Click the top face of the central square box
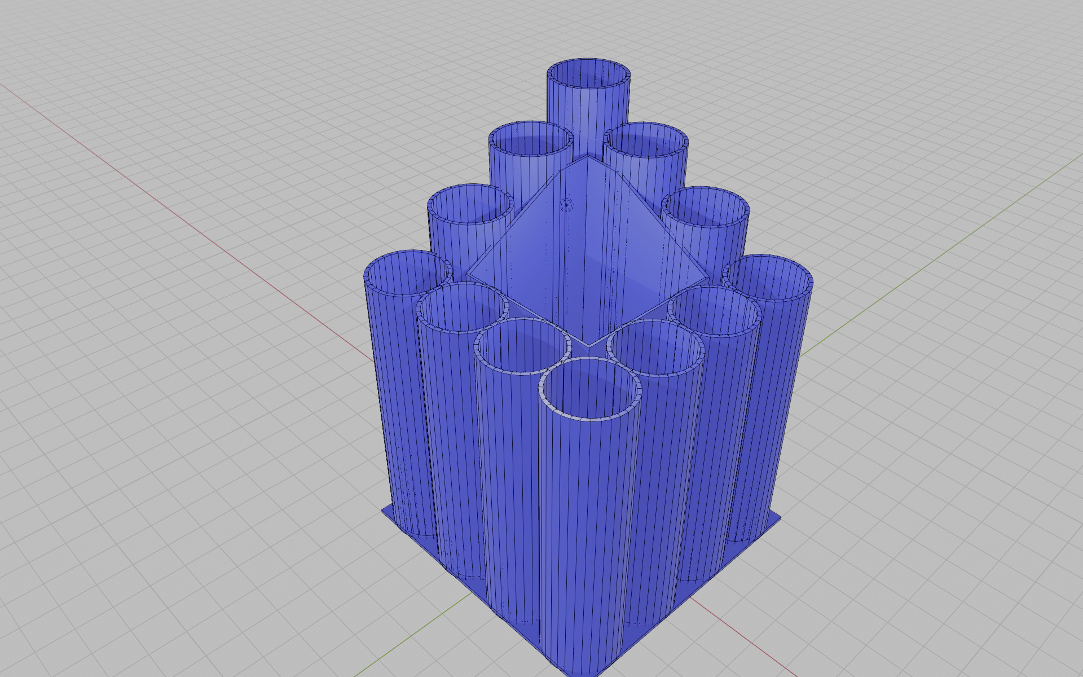1083x677 pixels. [x=587, y=251]
